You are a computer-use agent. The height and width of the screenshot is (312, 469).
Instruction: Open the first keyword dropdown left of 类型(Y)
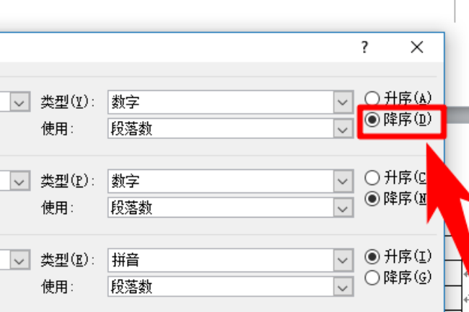click(19, 102)
